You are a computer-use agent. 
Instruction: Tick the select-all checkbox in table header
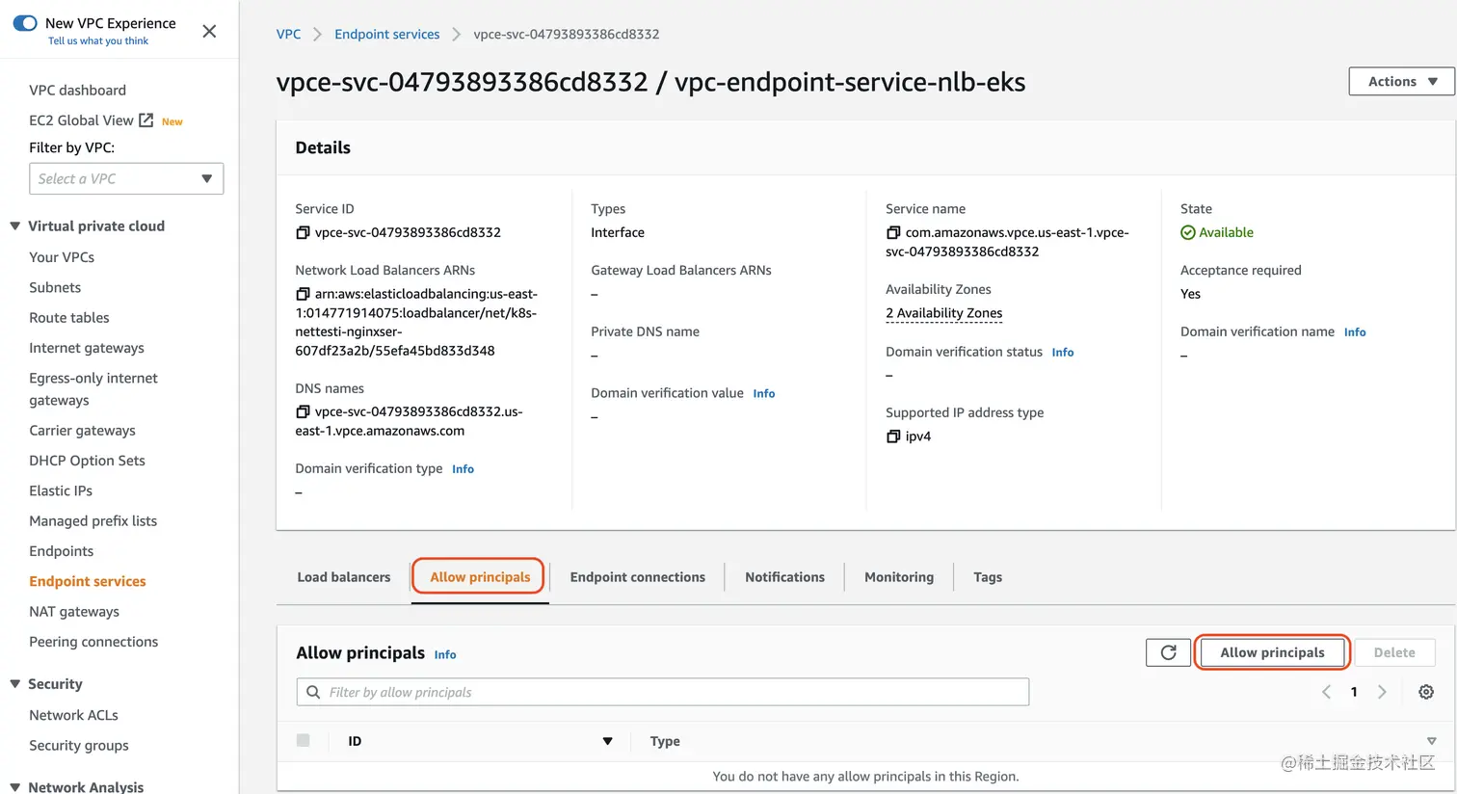[304, 741]
